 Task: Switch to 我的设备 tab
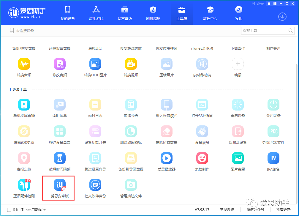point(68,13)
